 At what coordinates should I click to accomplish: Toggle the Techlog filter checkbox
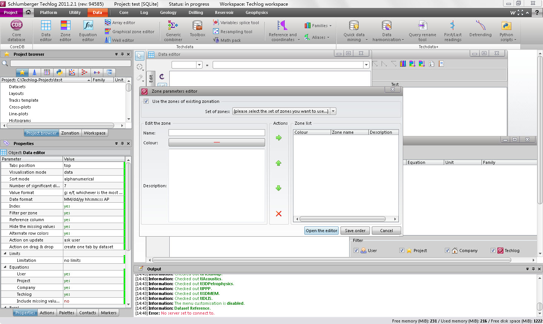tap(493, 251)
